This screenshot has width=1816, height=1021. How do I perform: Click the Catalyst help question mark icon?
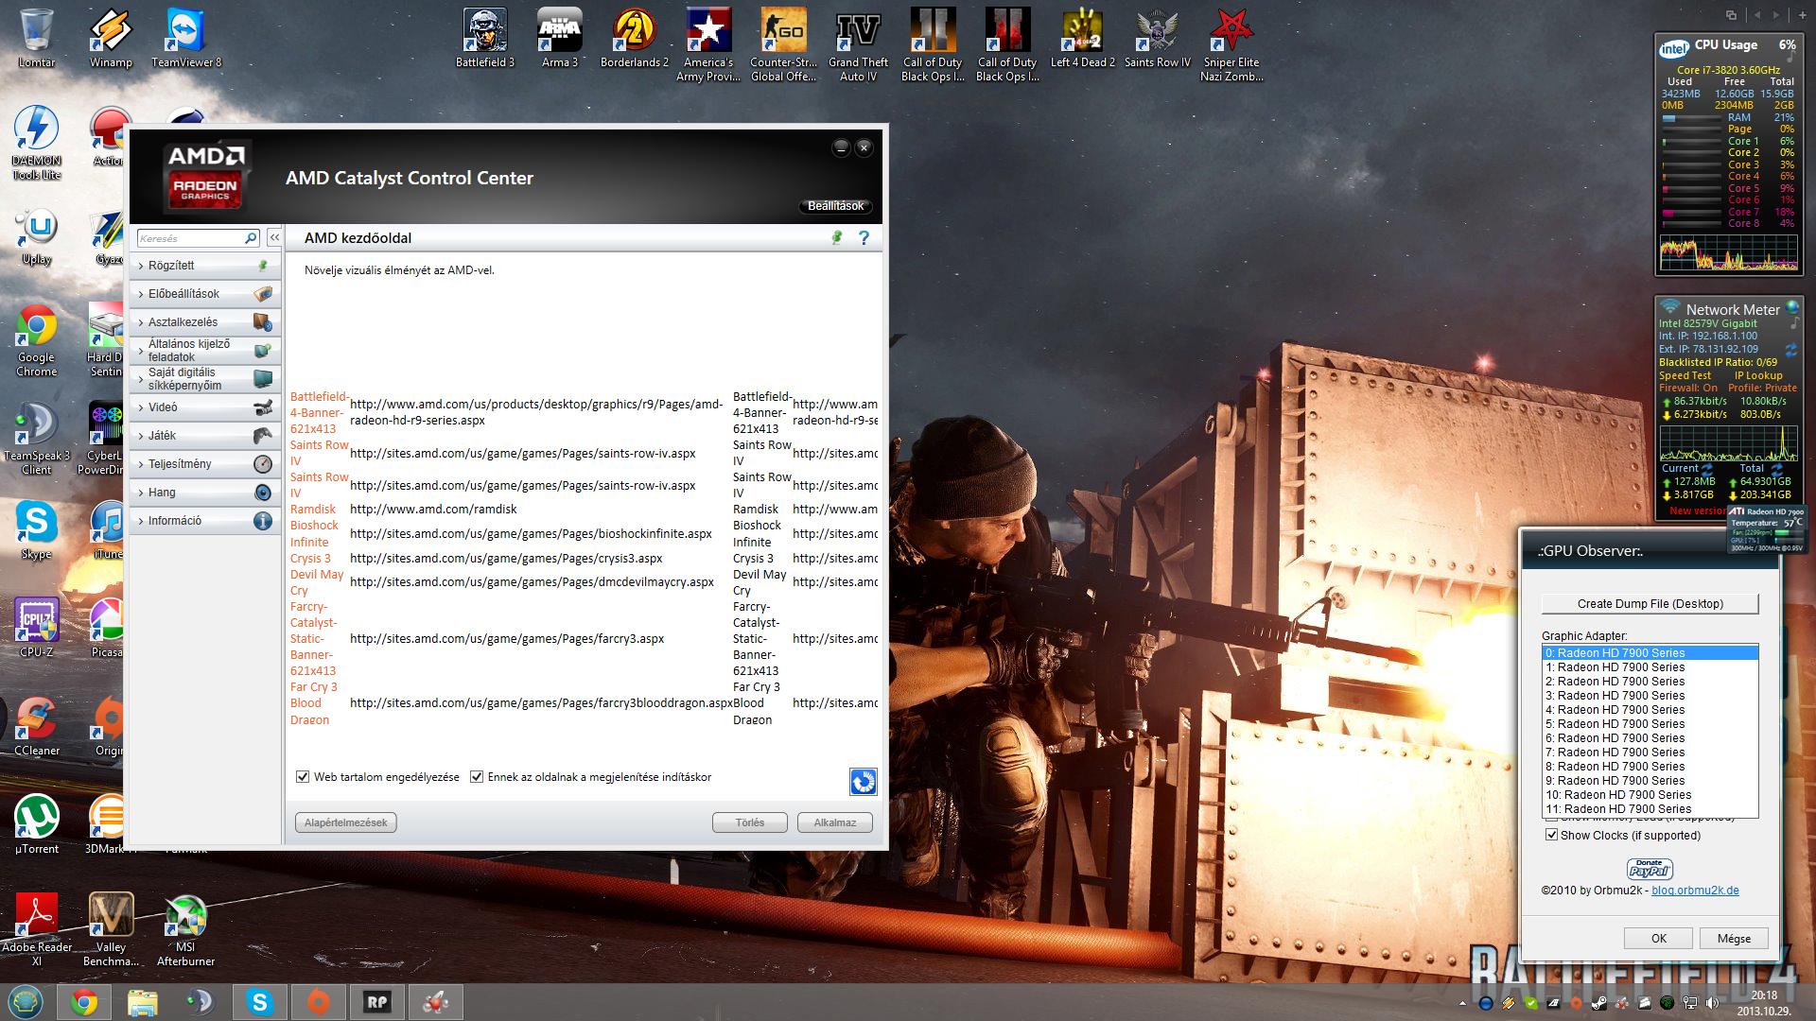(x=864, y=238)
